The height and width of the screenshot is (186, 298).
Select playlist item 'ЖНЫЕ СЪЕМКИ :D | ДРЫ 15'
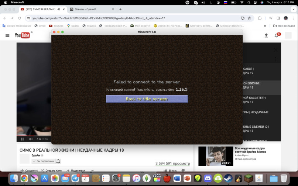[262, 129]
